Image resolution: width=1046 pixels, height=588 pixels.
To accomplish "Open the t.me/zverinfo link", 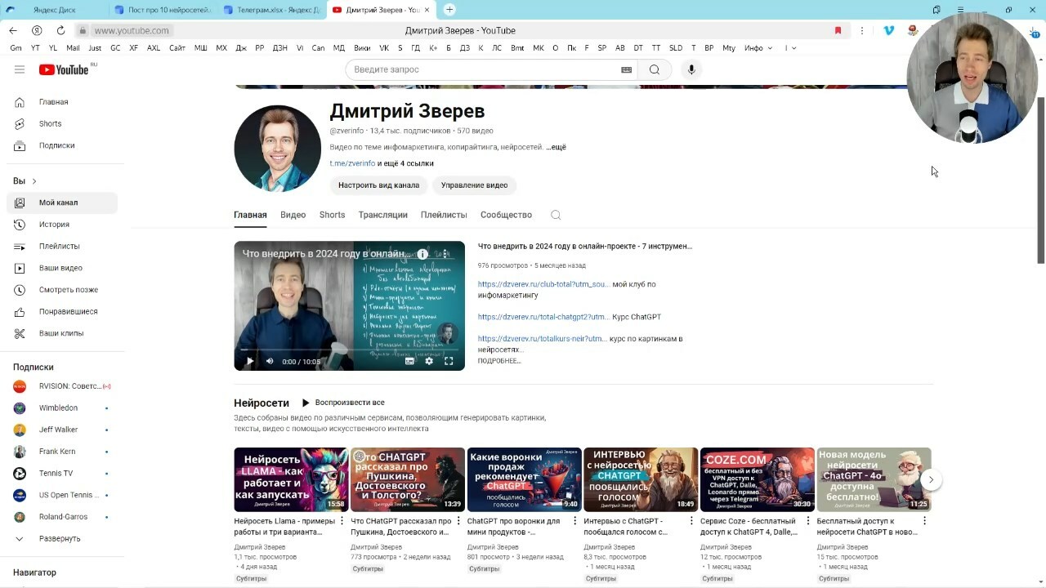I will point(352,163).
